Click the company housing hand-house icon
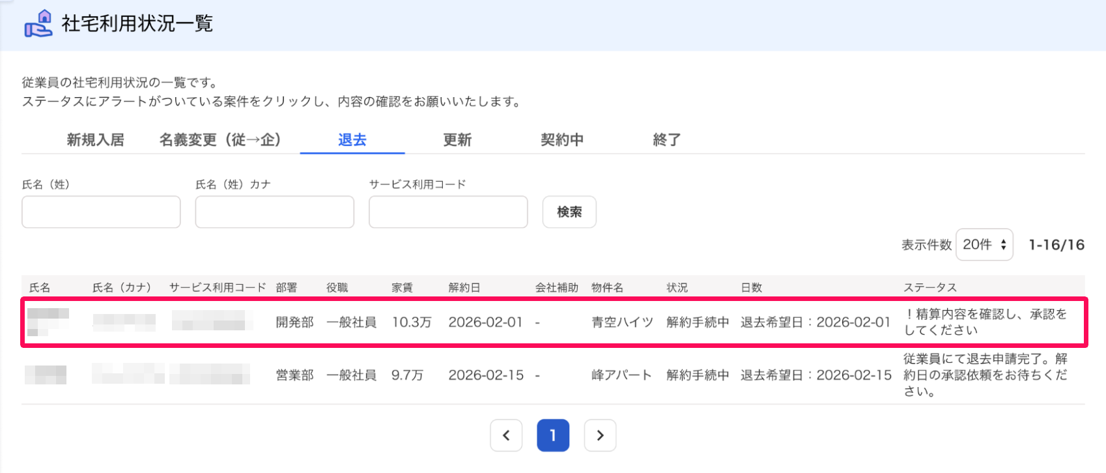Screen dimensions: 1106x473 (38, 23)
